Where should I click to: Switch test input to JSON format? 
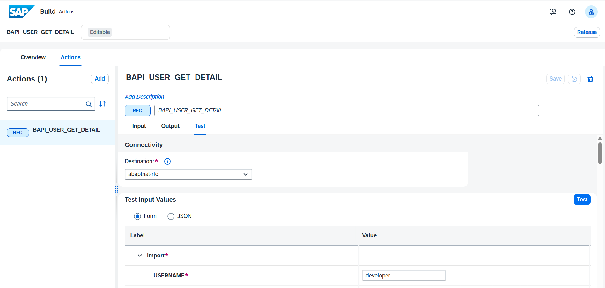171,216
